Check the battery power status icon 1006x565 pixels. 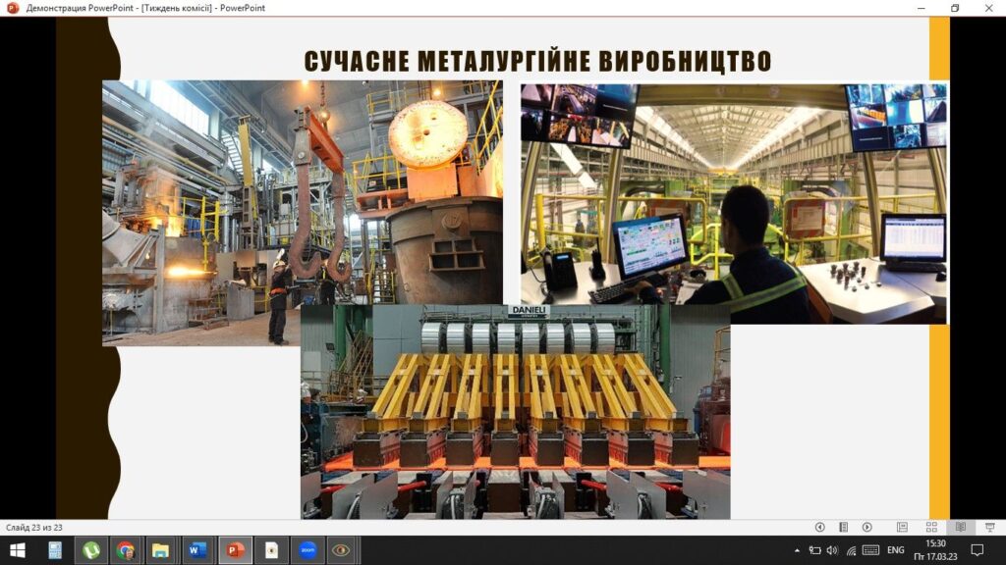(814, 550)
